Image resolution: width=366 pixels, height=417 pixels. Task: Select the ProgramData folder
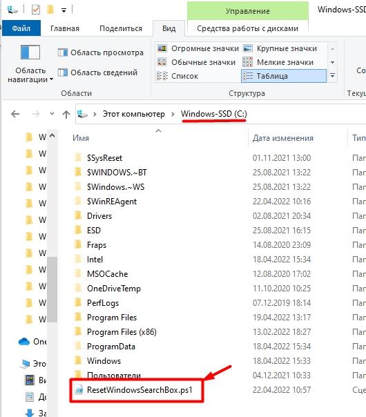[111, 347]
